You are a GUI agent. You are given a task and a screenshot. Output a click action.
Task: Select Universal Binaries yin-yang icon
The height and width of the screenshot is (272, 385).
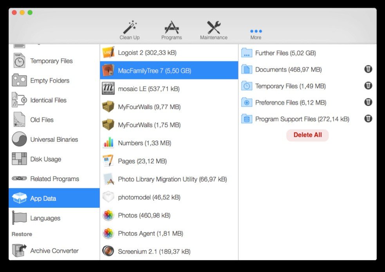click(x=19, y=139)
